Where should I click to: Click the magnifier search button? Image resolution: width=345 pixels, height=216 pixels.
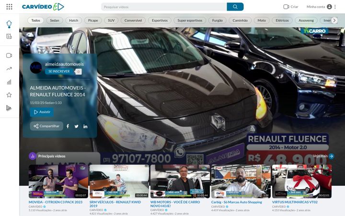[x=235, y=7]
